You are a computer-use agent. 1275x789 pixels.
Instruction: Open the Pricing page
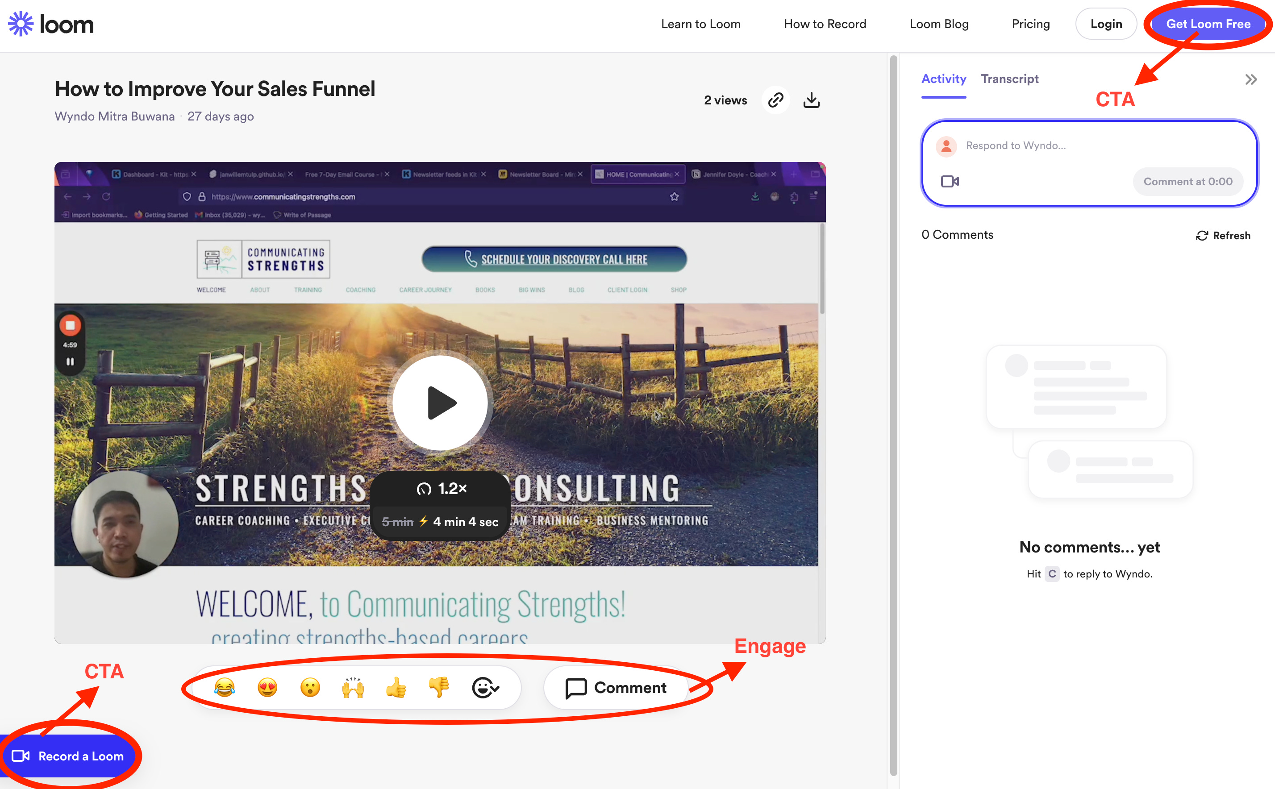point(1030,24)
